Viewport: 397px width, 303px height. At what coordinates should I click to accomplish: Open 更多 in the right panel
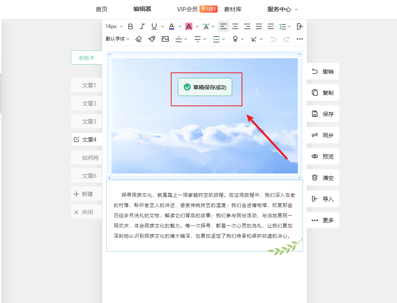[323, 220]
